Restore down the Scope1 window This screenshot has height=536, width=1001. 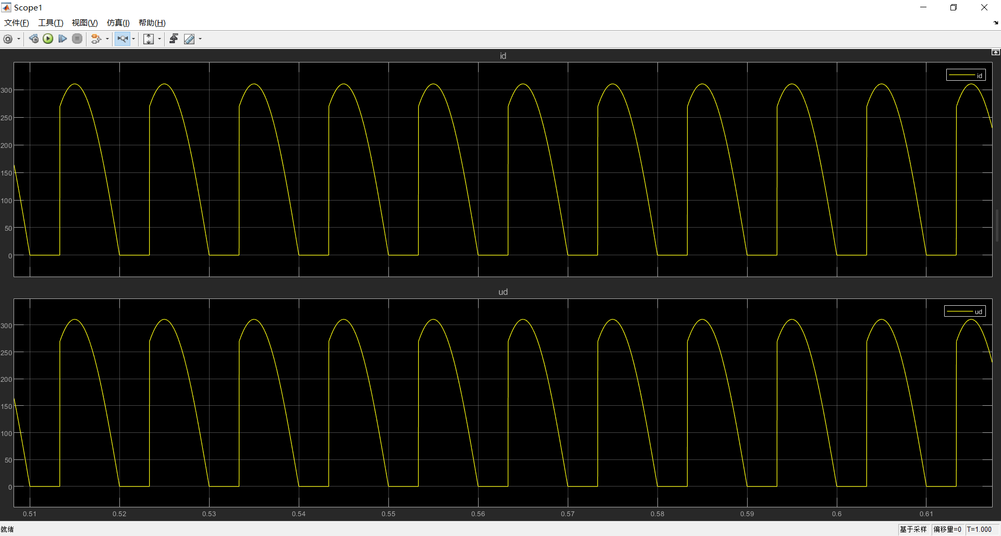click(x=954, y=7)
